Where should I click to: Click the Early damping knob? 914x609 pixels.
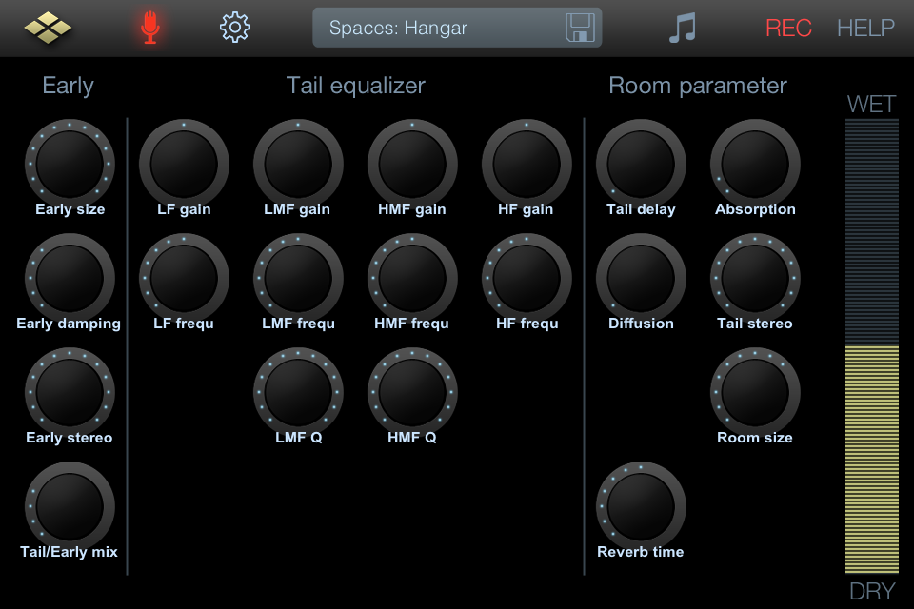tap(70, 278)
